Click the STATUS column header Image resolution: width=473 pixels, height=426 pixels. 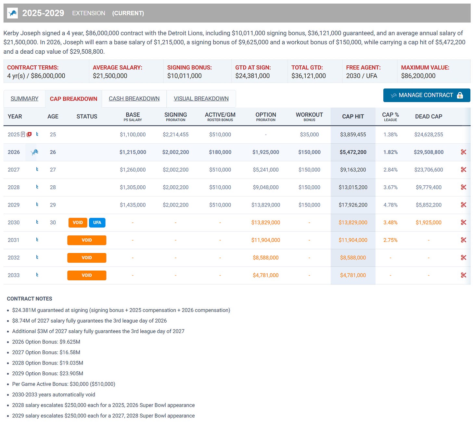[87, 116]
